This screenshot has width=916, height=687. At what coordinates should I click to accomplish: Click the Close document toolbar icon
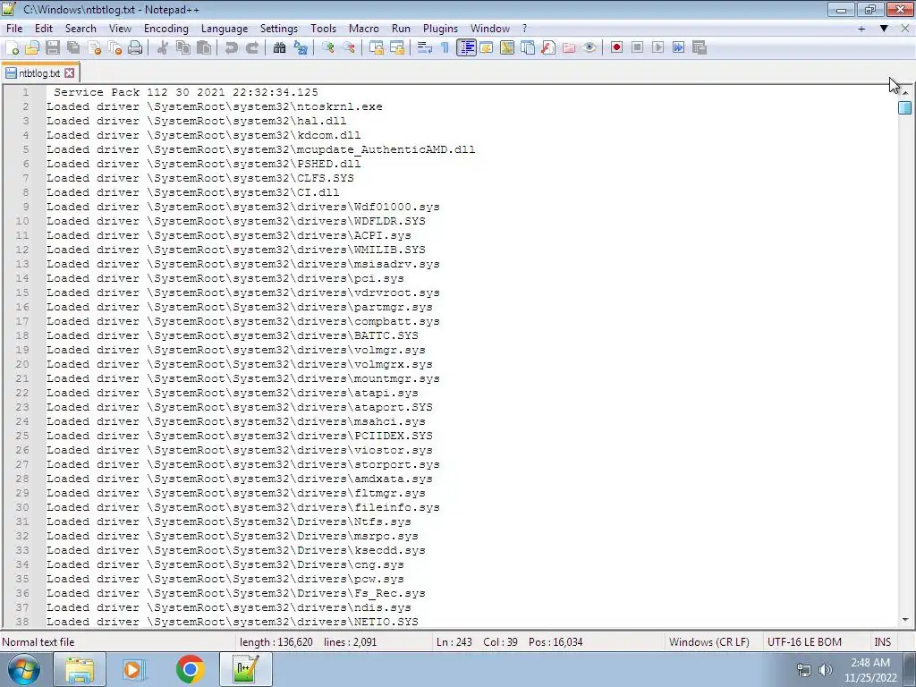94,48
